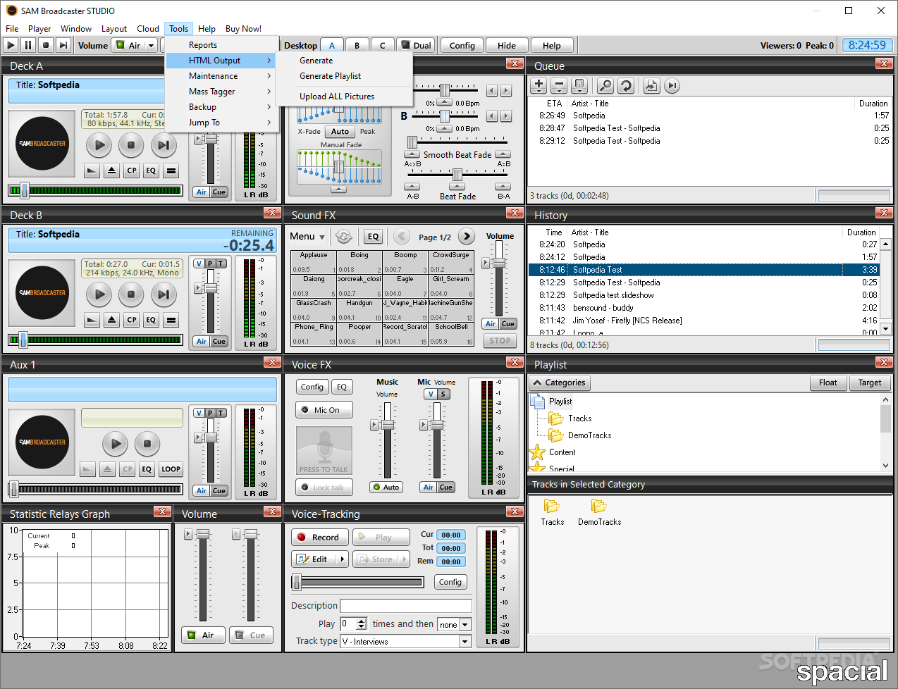Expand the Backup submenu
This screenshot has width=898, height=689.
[221, 107]
